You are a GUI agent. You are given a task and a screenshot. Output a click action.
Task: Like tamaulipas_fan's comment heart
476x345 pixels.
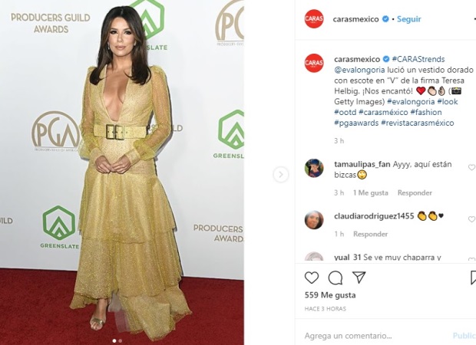coord(471,167)
